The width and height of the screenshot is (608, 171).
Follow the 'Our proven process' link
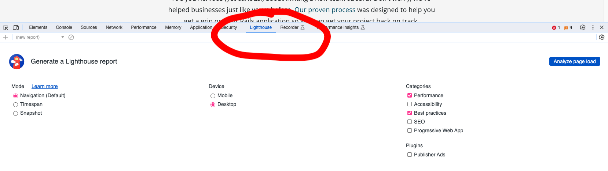[x=325, y=10]
